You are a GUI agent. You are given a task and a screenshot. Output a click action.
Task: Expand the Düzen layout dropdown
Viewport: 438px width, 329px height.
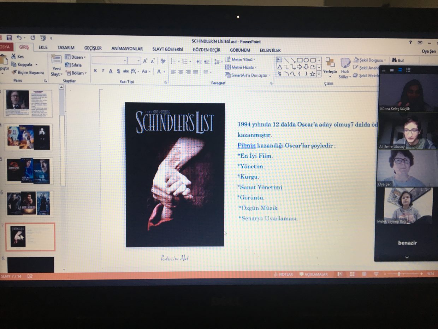pos(76,57)
